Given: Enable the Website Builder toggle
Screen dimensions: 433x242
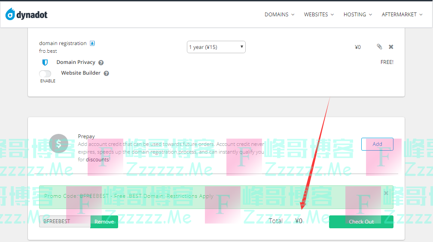Looking at the screenshot, I should [x=45, y=74].
